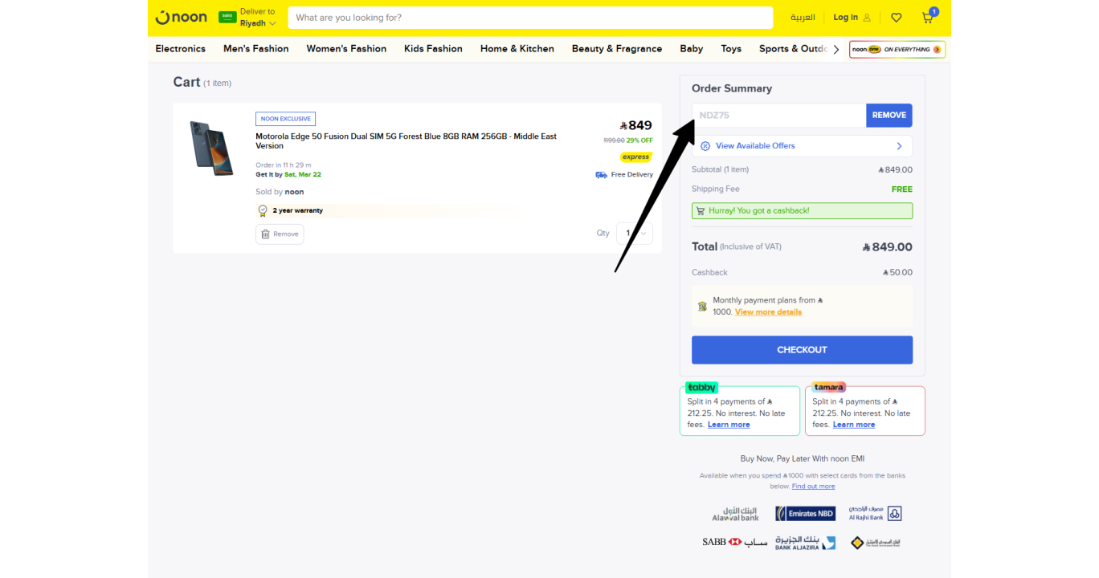Click the Free Delivery truck icon
This screenshot has width=1099, height=578.
click(x=601, y=175)
